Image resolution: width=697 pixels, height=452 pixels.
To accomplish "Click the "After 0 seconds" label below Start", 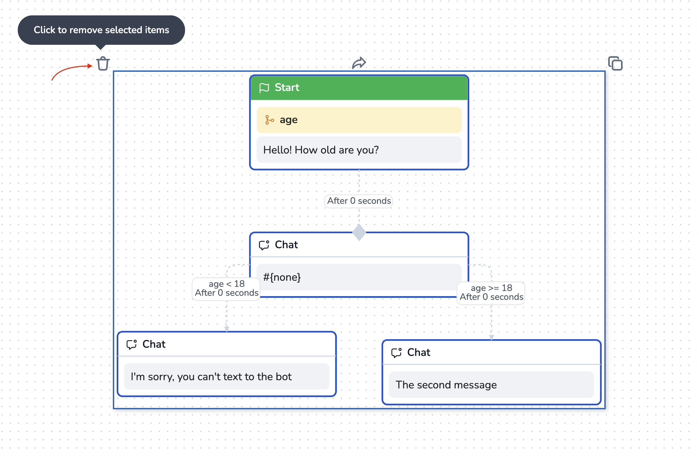I will 359,201.
